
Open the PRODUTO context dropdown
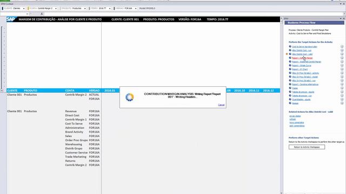pos(85,9)
